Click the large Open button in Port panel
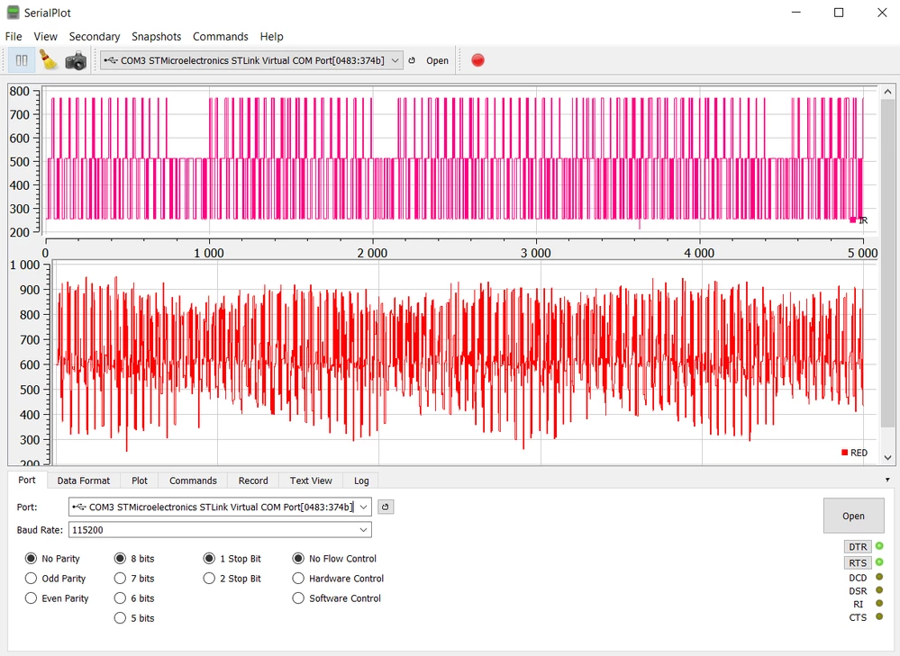 pos(853,516)
